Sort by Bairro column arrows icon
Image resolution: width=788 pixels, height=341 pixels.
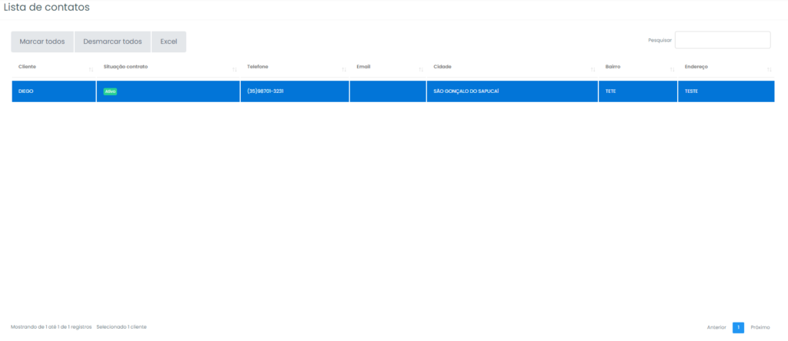[673, 70]
